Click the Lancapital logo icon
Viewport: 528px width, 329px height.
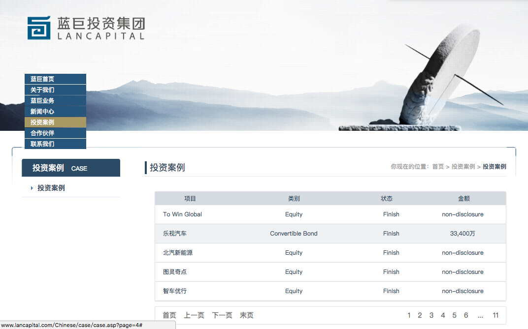[x=39, y=28]
